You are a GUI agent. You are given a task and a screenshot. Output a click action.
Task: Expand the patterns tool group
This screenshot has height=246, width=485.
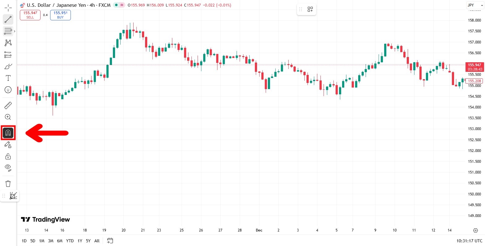[8, 43]
